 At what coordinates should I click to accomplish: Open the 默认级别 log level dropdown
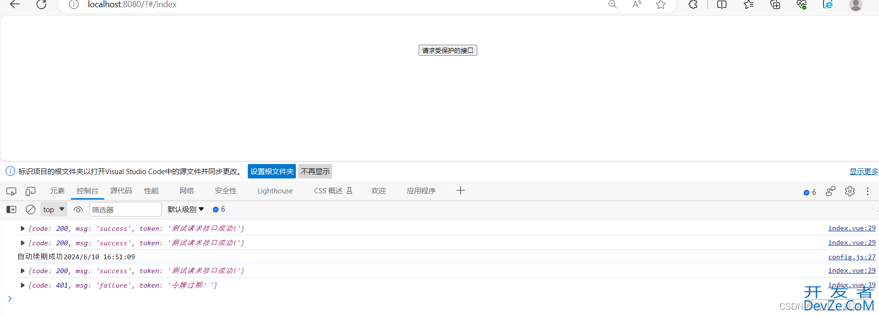(x=186, y=209)
